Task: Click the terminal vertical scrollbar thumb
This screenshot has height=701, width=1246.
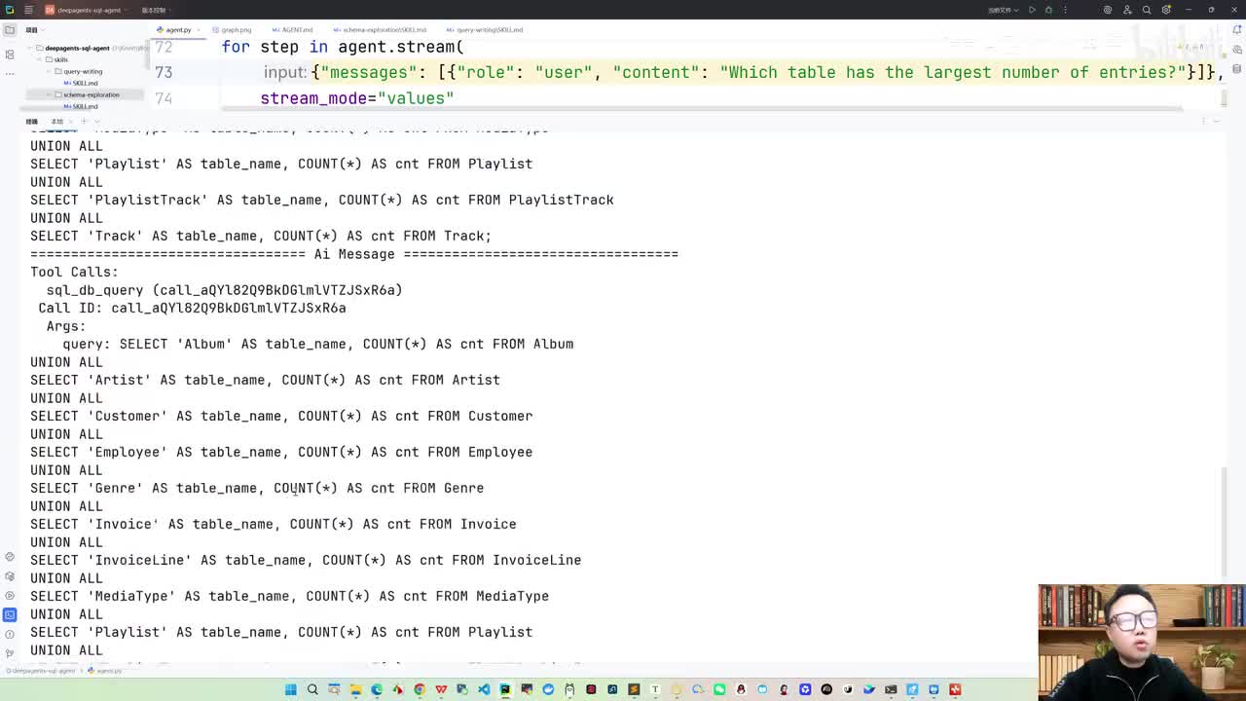Action: [x=1224, y=521]
